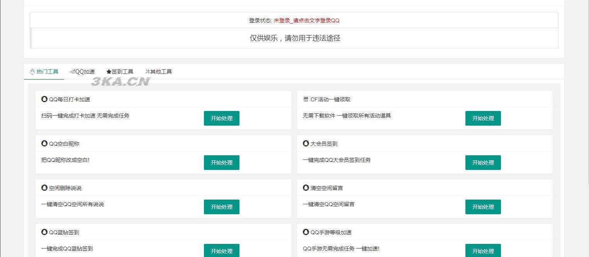Click the QQ icon beside QQ蓝钻签到
Image resolution: width=589 pixels, height=257 pixels.
click(x=44, y=232)
